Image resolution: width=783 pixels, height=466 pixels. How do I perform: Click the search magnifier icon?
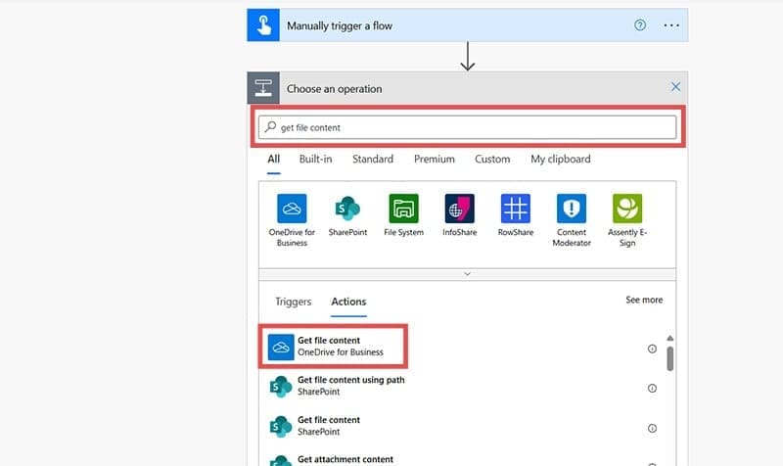pyautogui.click(x=270, y=127)
